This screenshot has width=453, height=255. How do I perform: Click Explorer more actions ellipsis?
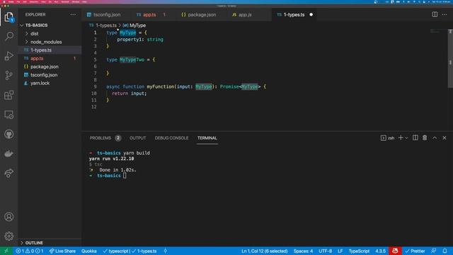[x=73, y=14]
